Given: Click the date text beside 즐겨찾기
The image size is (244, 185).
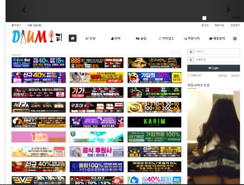Looking at the screenshot, I should point(35,25).
